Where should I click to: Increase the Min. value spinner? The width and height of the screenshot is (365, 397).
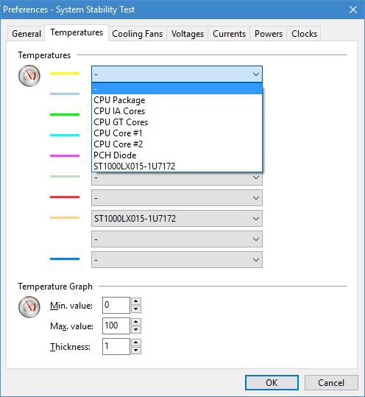click(x=136, y=301)
